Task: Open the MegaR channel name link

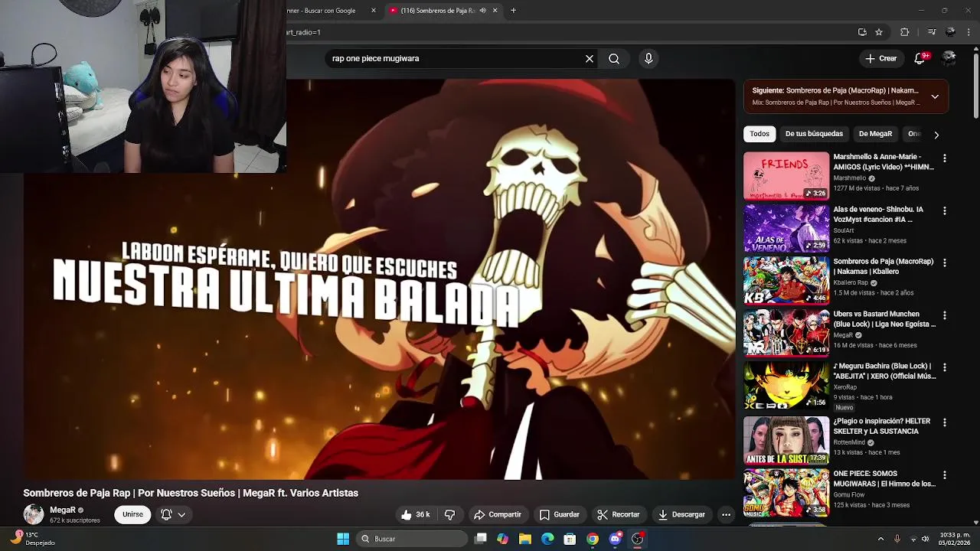Action: point(63,510)
